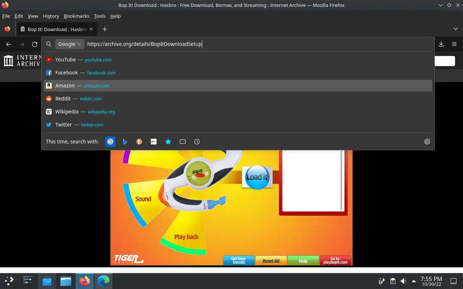463x289 pixels.
Task: Click show desktop button in taskbar
Action: click(x=454, y=281)
